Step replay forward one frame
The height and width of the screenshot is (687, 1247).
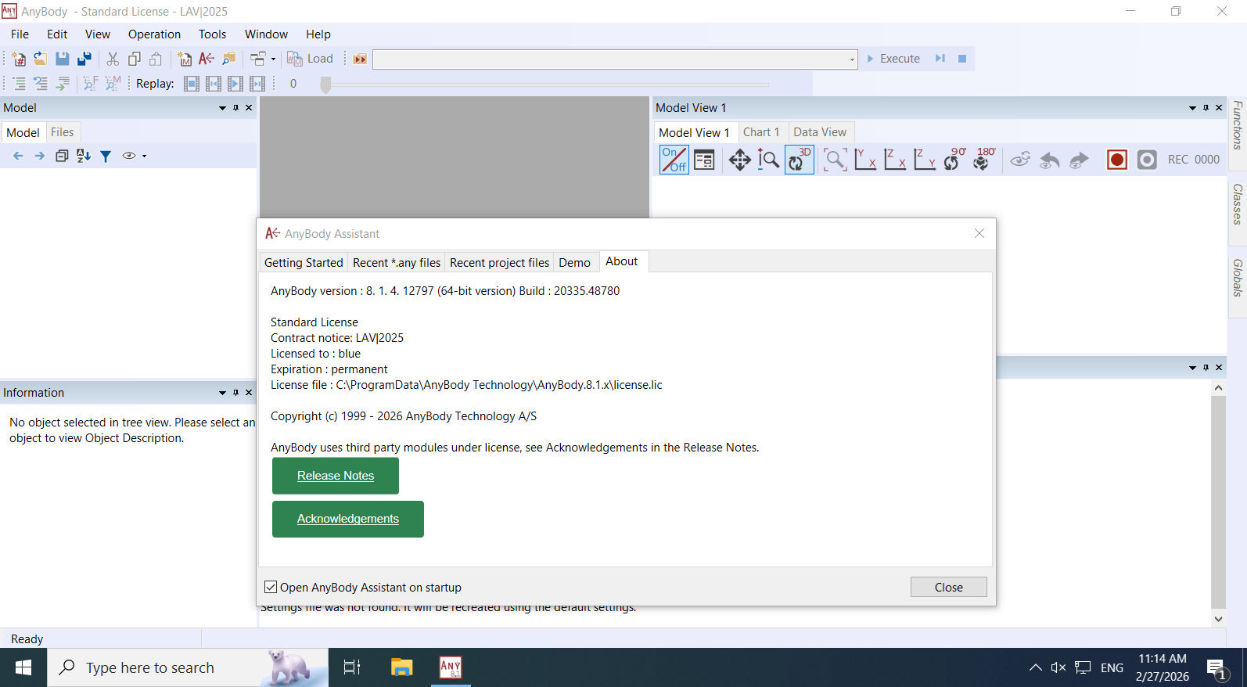tap(257, 84)
